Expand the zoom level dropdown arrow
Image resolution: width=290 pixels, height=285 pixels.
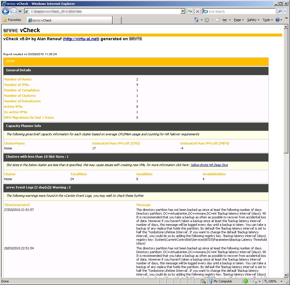tap(281, 281)
